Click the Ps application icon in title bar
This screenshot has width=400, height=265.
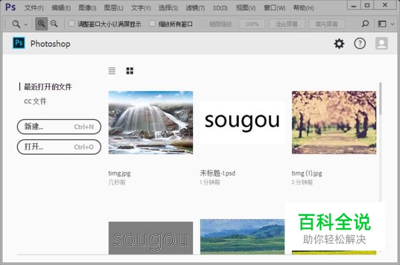coord(10,7)
